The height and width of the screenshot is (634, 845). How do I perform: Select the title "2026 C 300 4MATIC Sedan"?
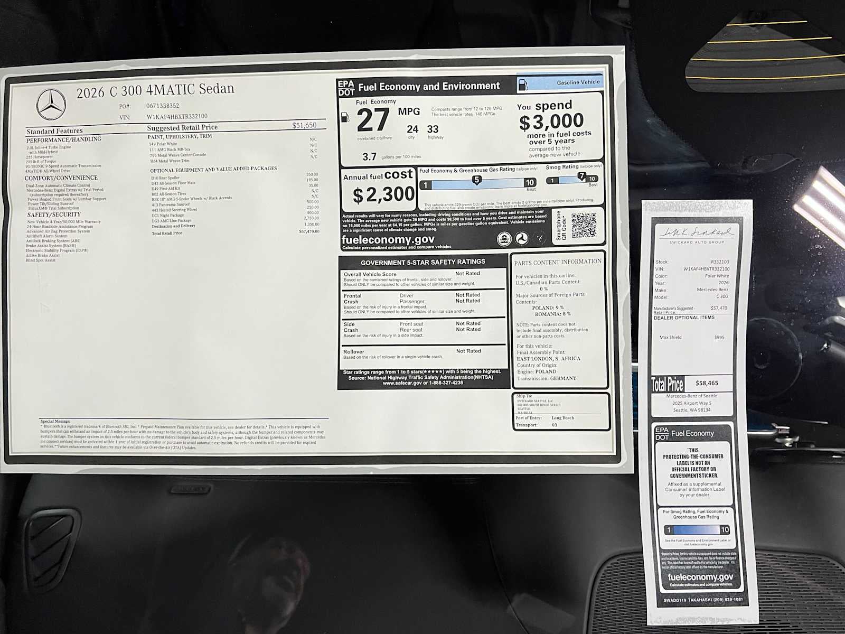[x=155, y=90]
